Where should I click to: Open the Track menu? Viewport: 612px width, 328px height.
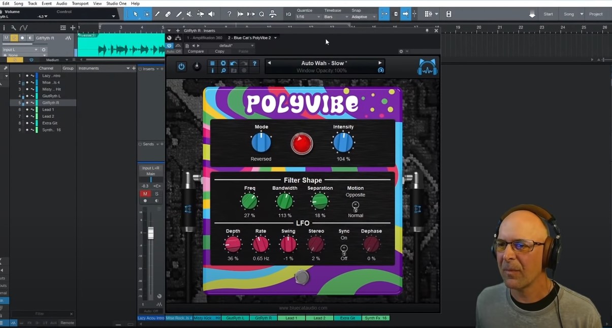coord(33,4)
